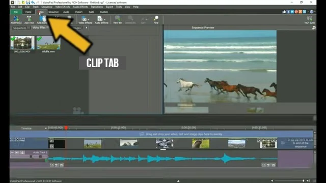Click the red playhead marker on timeline

click(66, 128)
